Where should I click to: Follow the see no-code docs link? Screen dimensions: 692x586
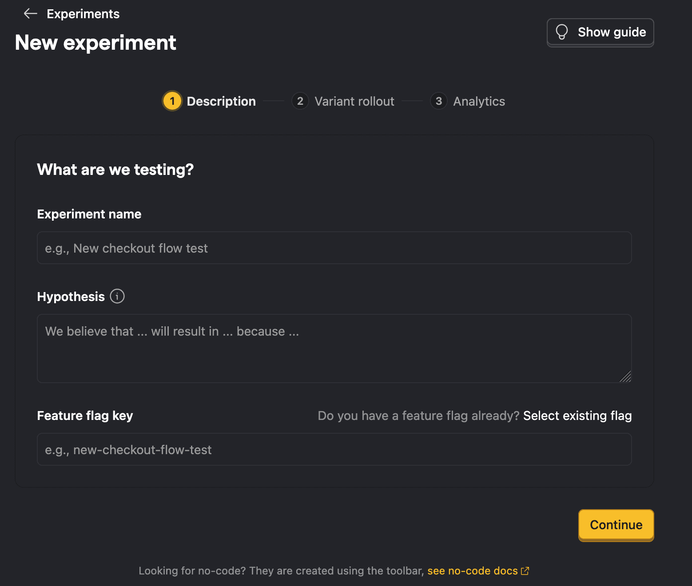(472, 571)
